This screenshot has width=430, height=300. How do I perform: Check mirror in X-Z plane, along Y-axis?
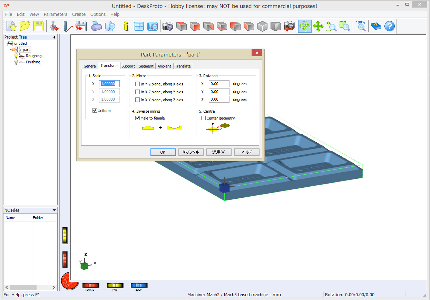138,92
